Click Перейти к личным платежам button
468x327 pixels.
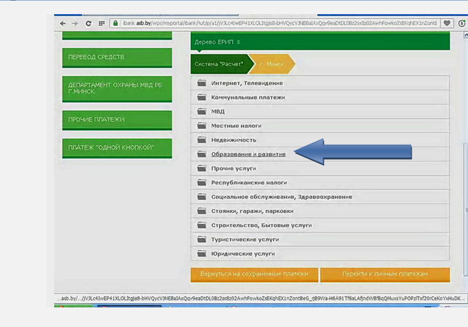(385, 274)
